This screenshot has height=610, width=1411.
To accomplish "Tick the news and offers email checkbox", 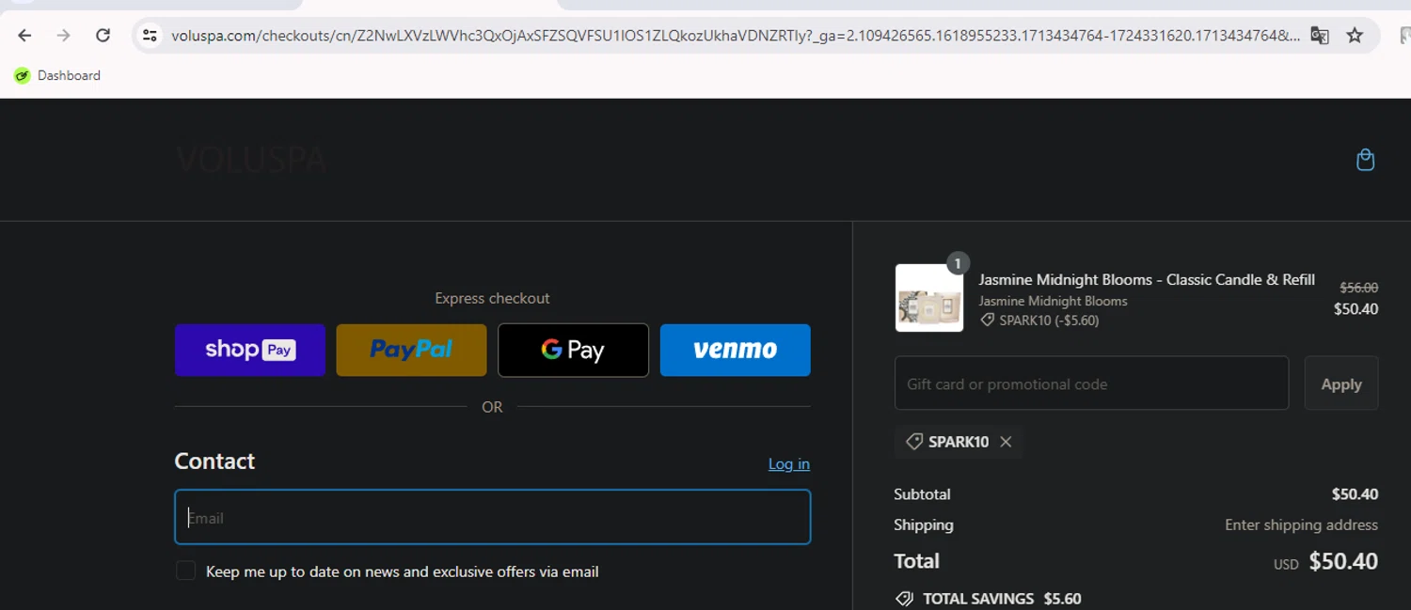I will point(186,571).
